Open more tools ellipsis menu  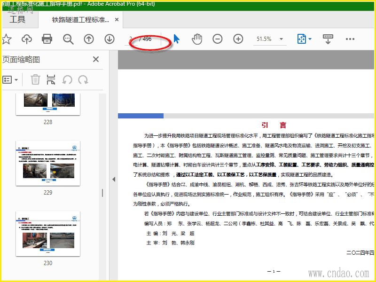tap(350, 39)
